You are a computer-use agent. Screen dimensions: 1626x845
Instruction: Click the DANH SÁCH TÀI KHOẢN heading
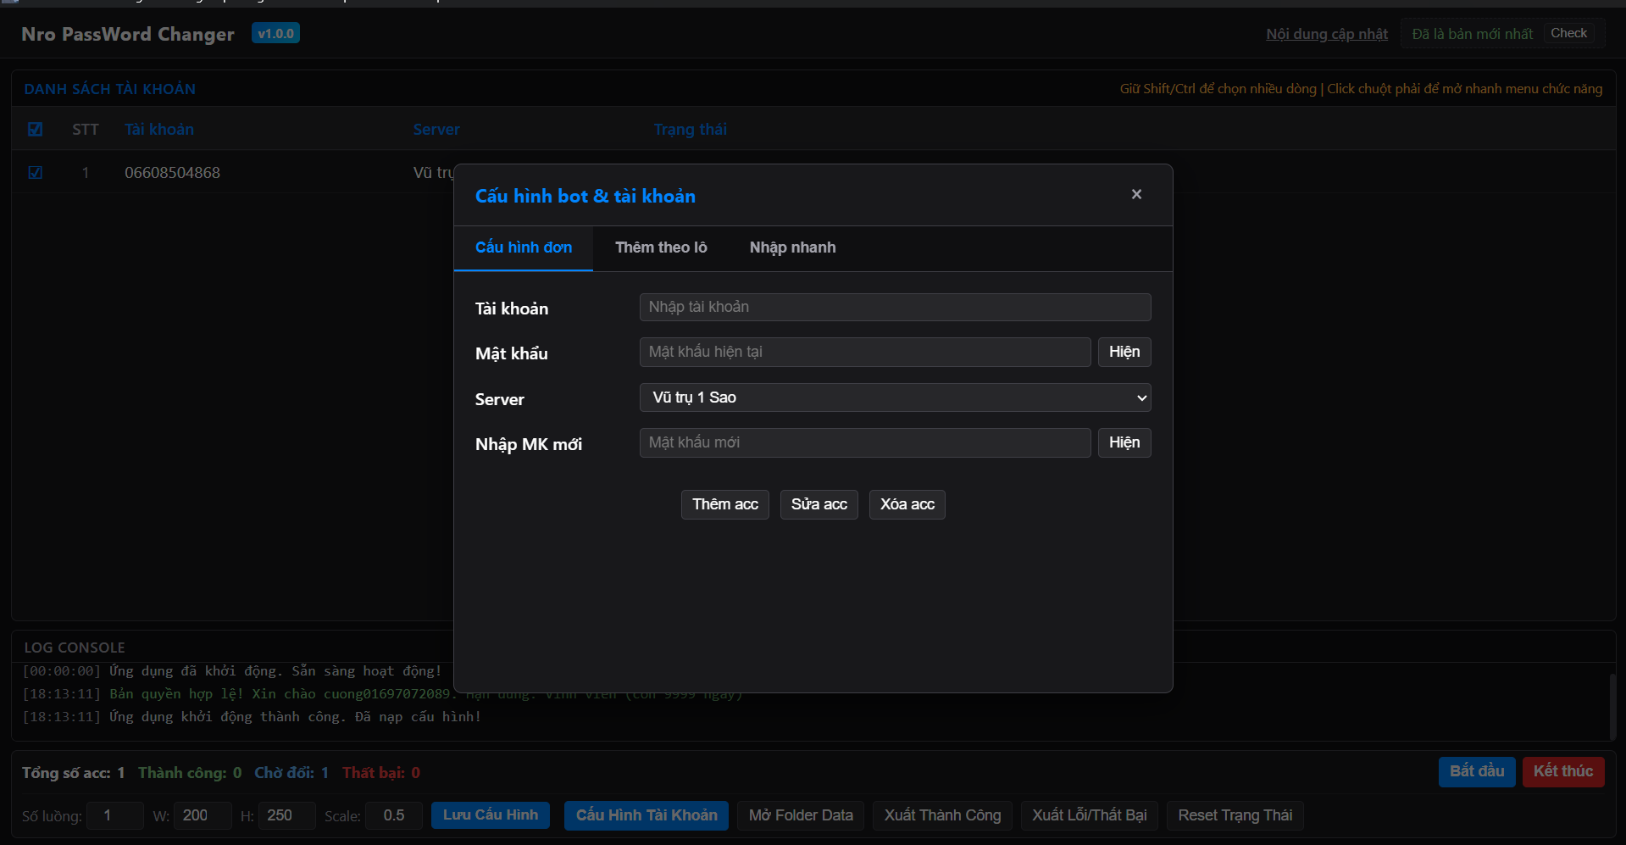click(110, 89)
